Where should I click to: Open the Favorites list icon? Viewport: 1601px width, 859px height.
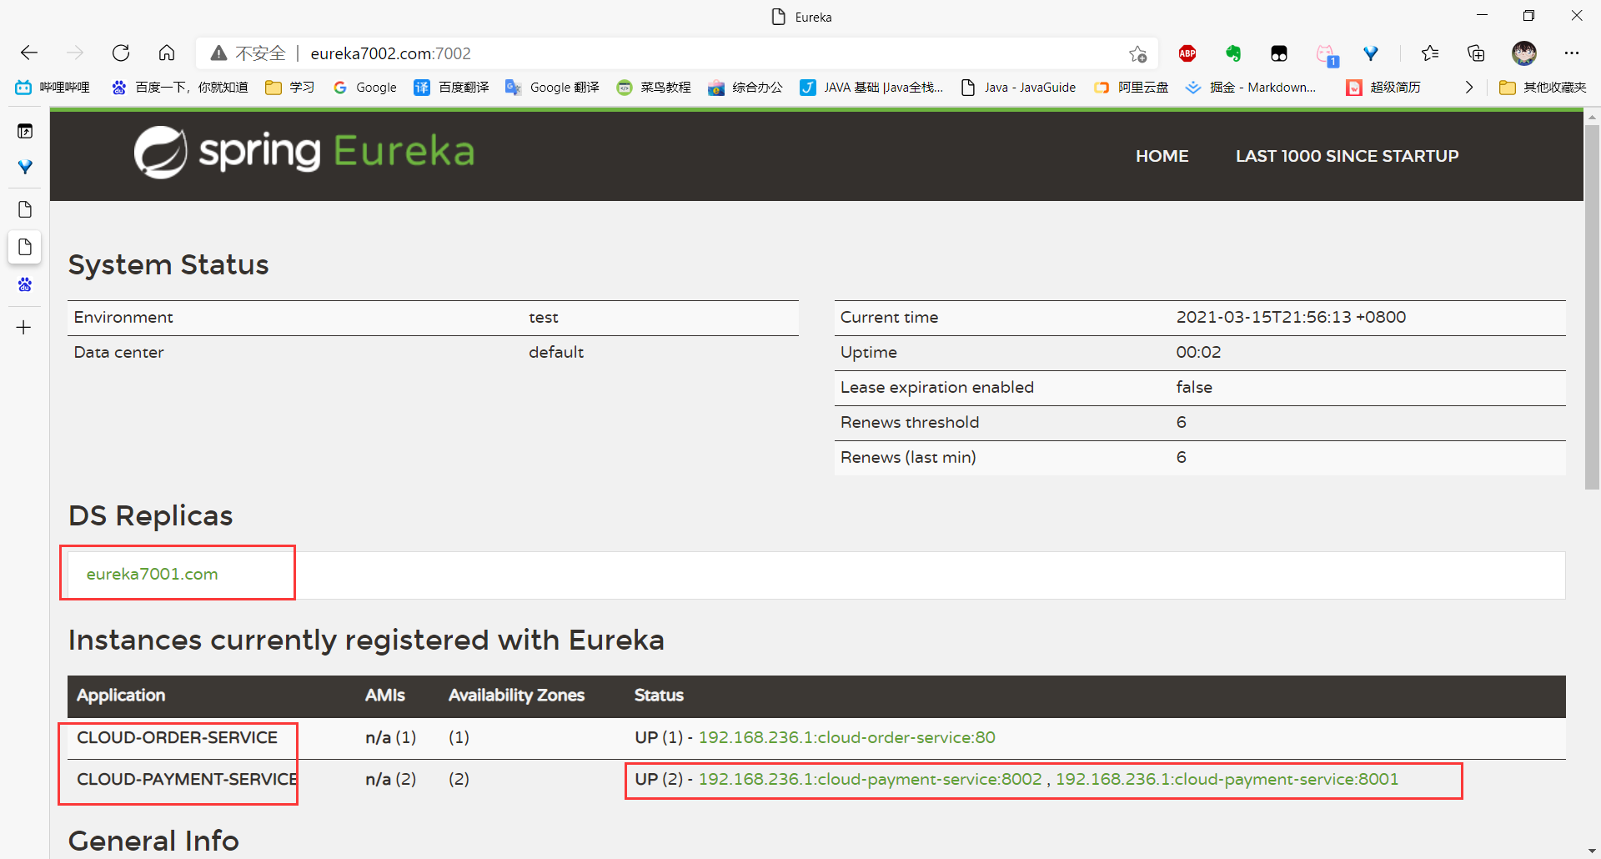(1430, 53)
